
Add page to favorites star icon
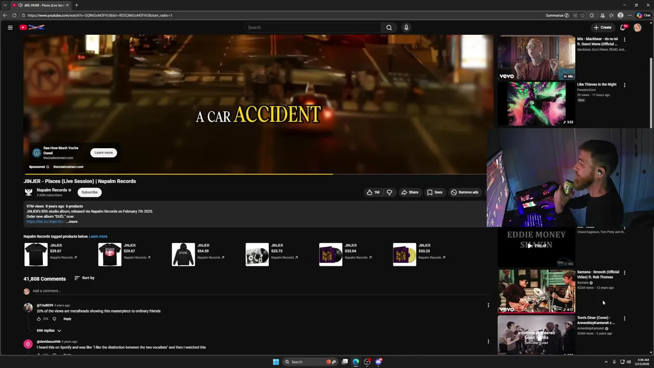pyautogui.click(x=582, y=15)
